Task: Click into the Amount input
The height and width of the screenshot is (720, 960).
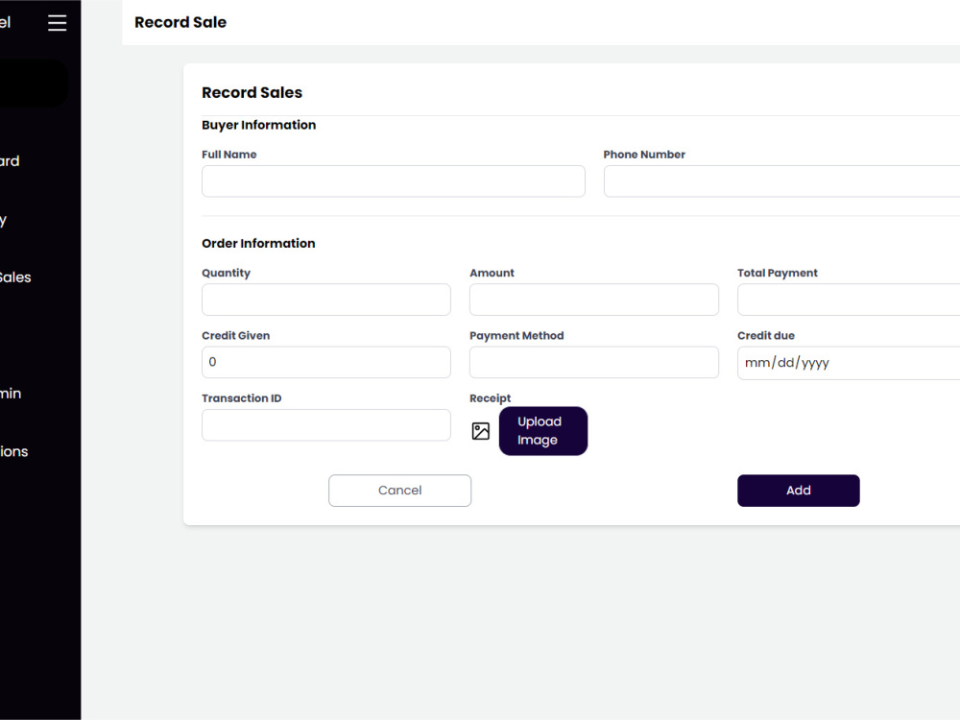Action: pos(594,300)
